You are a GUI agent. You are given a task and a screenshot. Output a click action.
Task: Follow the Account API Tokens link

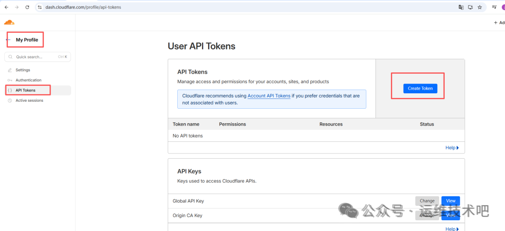[x=269, y=96]
